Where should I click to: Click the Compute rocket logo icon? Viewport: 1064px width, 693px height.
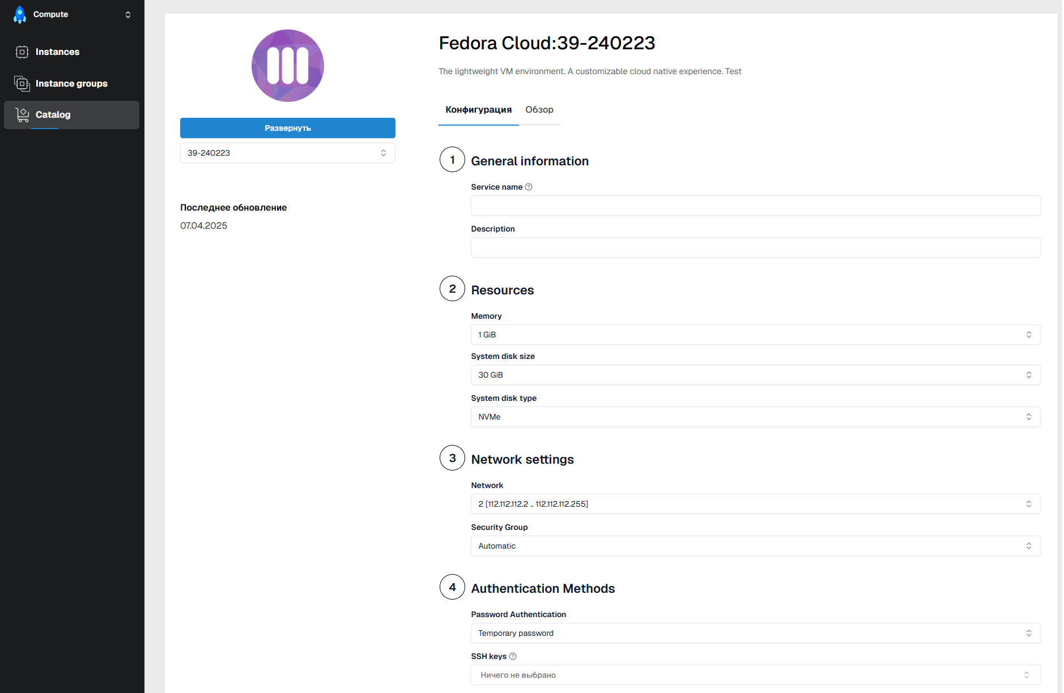point(20,15)
